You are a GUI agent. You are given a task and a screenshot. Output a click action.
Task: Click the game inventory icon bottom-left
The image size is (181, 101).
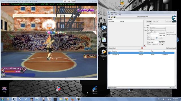pyautogui.click(x=4, y=75)
